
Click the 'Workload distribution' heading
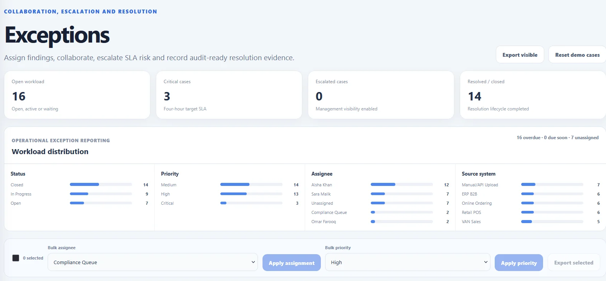[x=50, y=151]
